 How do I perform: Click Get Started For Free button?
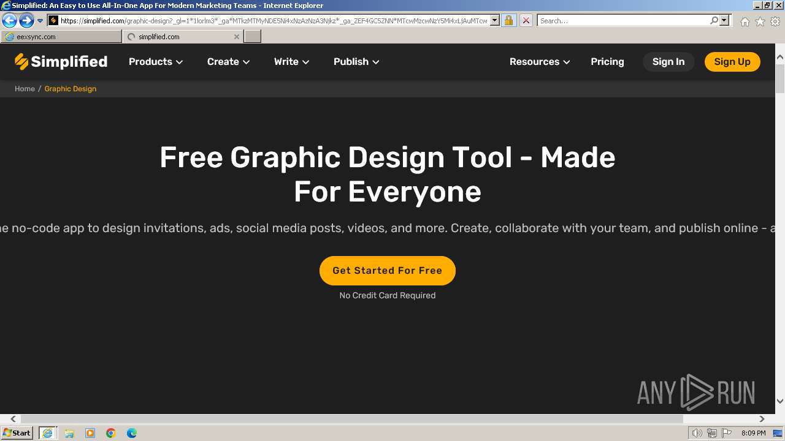[388, 271]
